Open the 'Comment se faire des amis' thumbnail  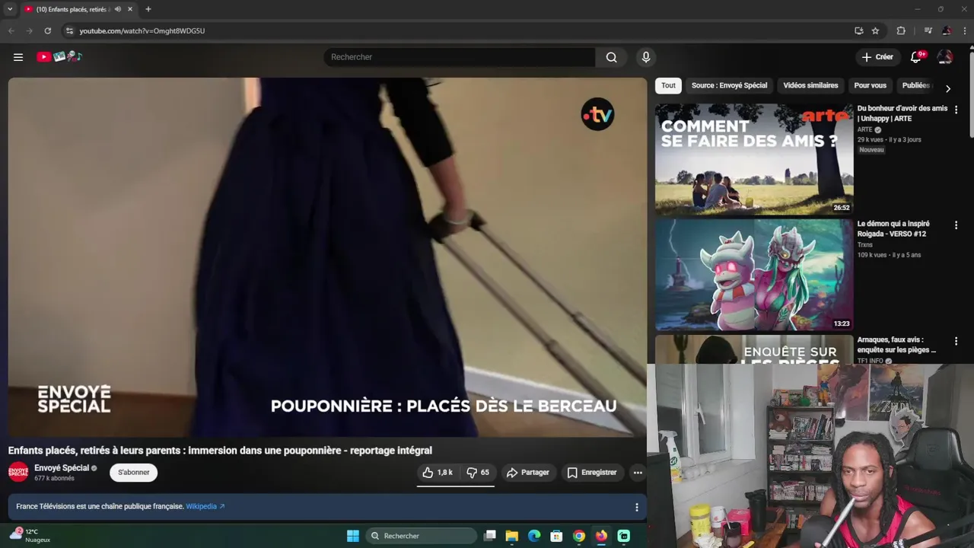tap(754, 159)
